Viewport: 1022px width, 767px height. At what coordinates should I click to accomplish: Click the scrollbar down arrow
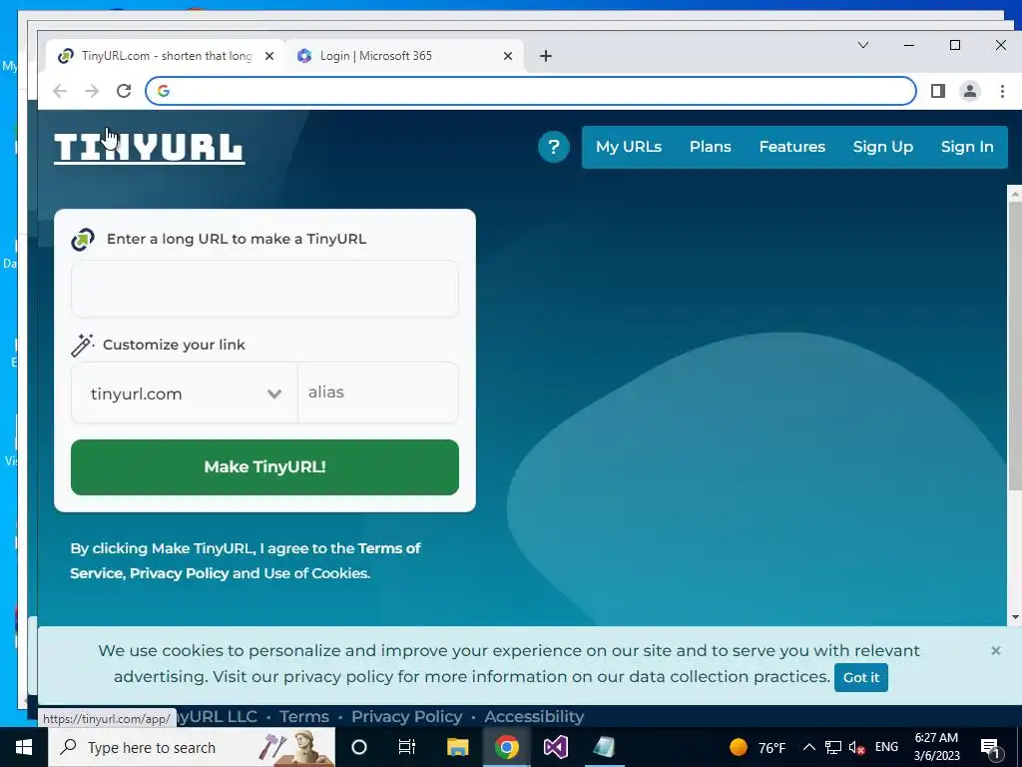(1015, 617)
